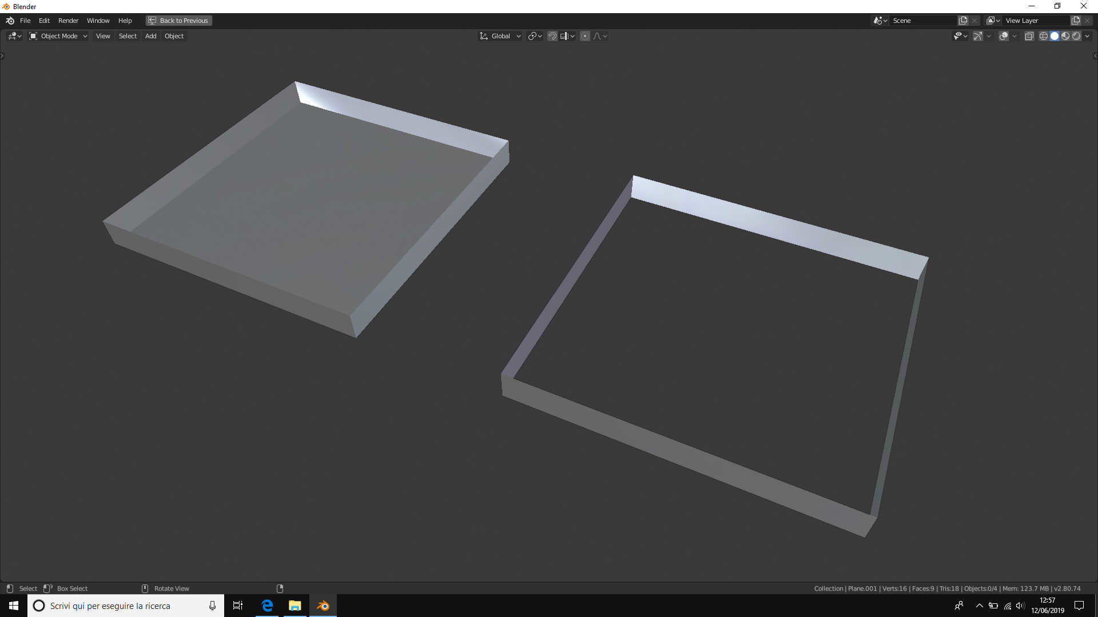Image resolution: width=1098 pixels, height=617 pixels.
Task: Expand the overlay options dropdown arrow
Action: pyautogui.click(x=1015, y=36)
